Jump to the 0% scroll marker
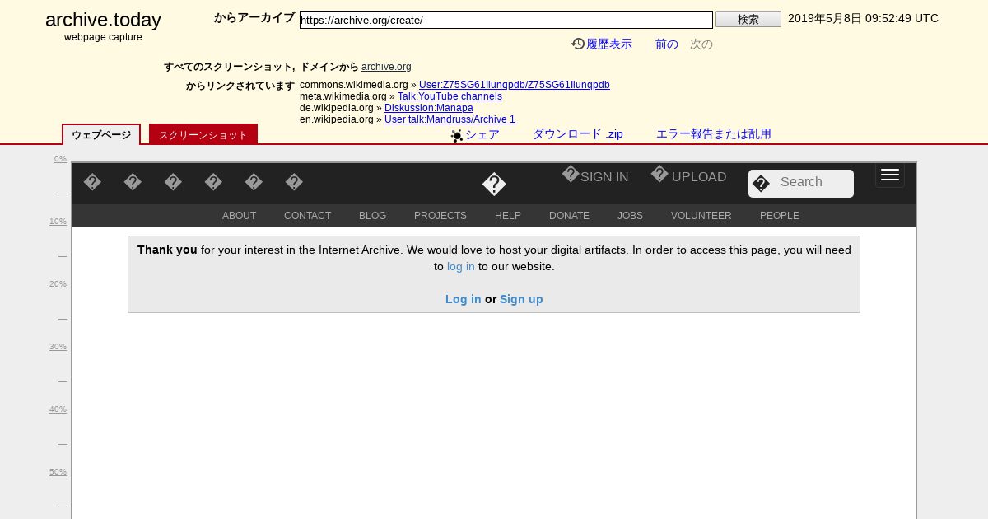 tap(61, 159)
